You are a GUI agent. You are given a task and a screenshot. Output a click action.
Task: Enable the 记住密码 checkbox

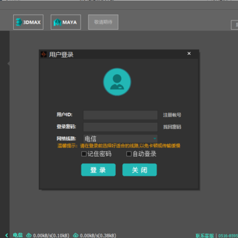pos(84,154)
